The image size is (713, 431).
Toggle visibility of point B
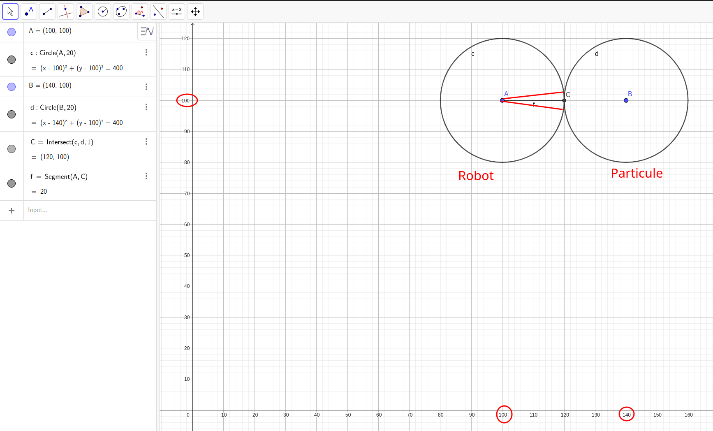click(12, 87)
